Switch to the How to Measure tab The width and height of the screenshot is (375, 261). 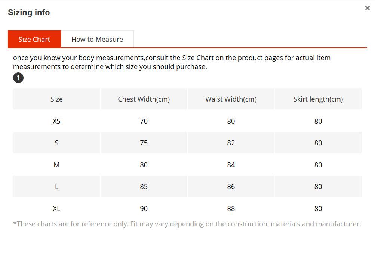(x=97, y=39)
